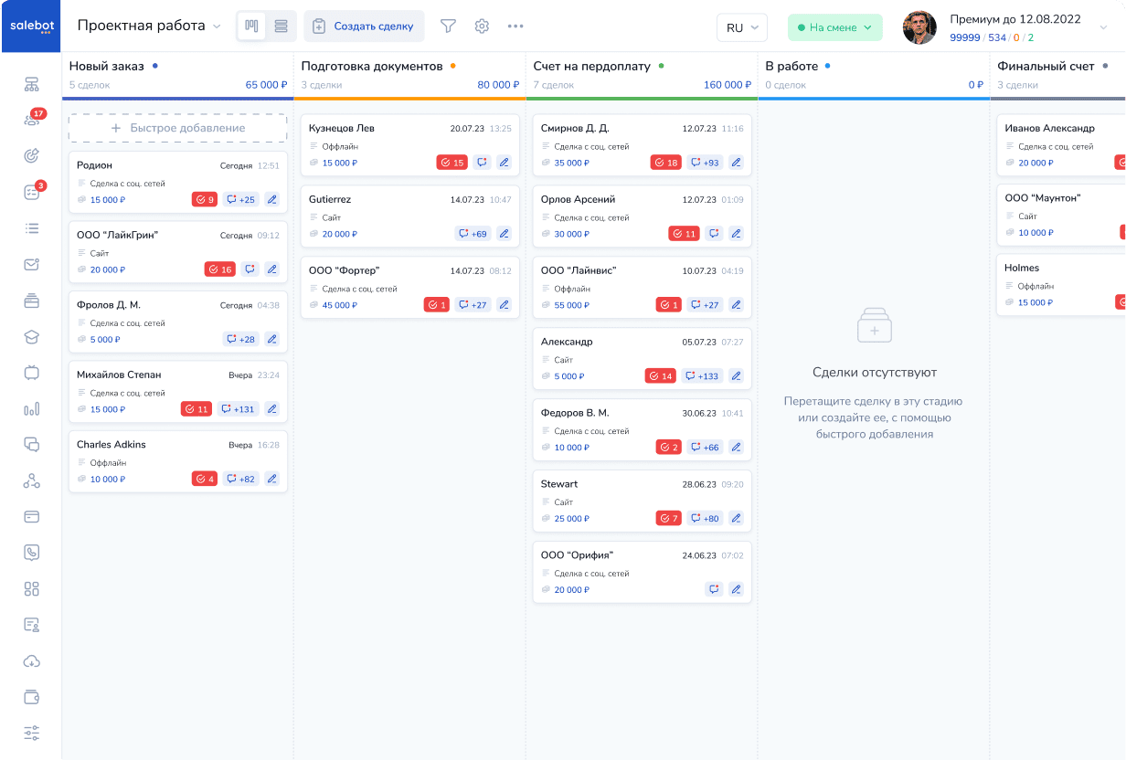Screen dimensions: 1126x760
Task: Open settings gear in top toolbar
Action: click(482, 26)
